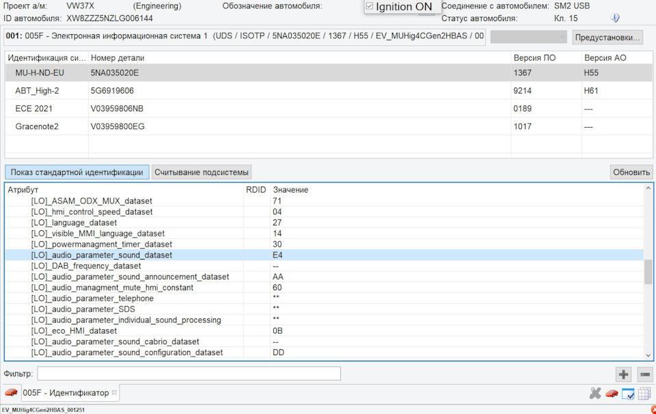
Task: Click the table grid icon
Action: point(644,394)
